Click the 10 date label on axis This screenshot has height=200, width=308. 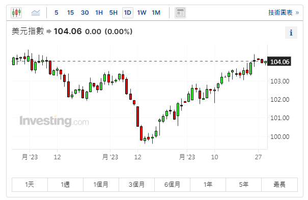[214, 157]
